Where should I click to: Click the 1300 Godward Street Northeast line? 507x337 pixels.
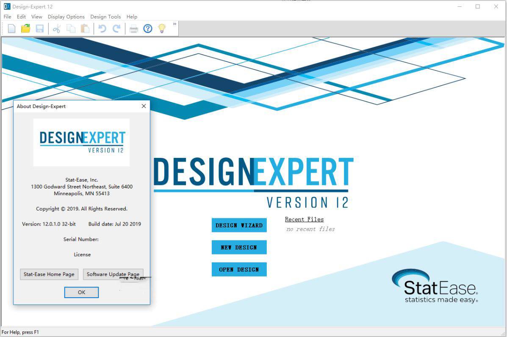82,186
